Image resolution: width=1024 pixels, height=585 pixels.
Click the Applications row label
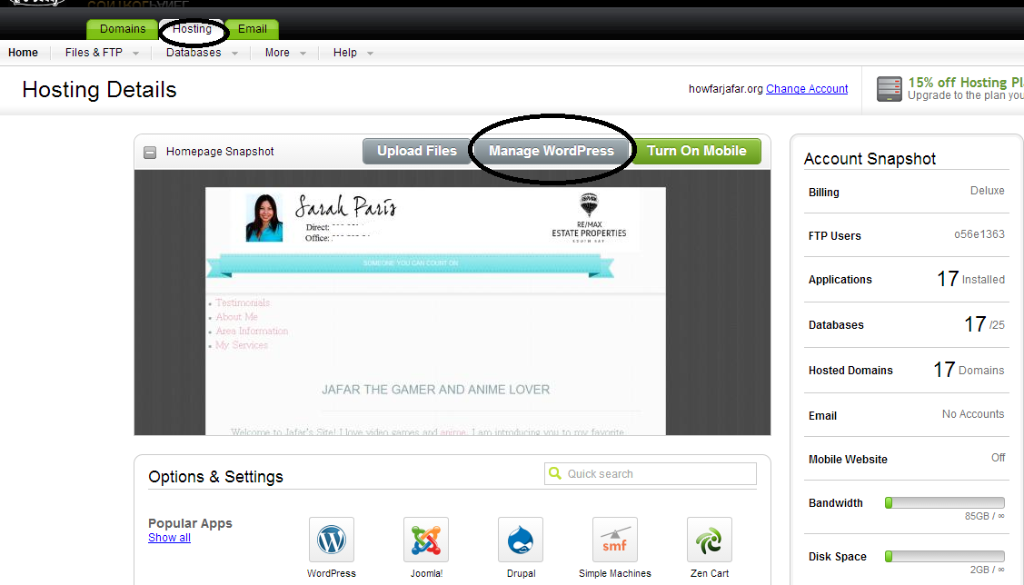840,280
